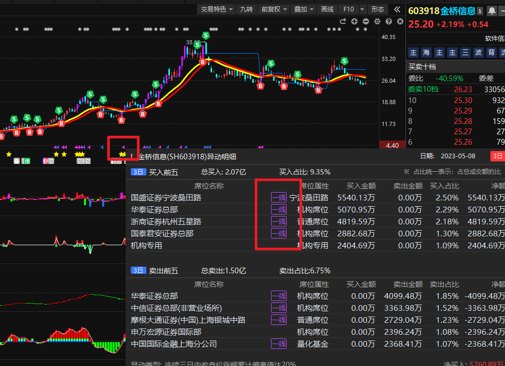Click the 总卖出:1.50亿 summary
Image resolution: width=505 pixels, height=366 pixels.
pyautogui.click(x=224, y=271)
